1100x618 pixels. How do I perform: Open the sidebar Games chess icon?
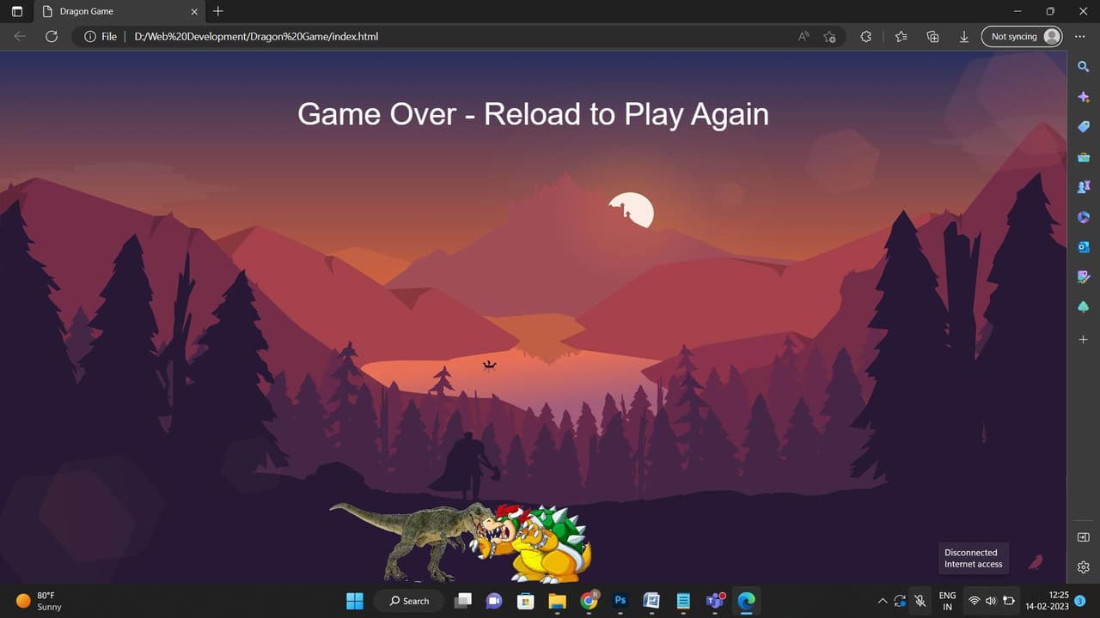tap(1084, 187)
